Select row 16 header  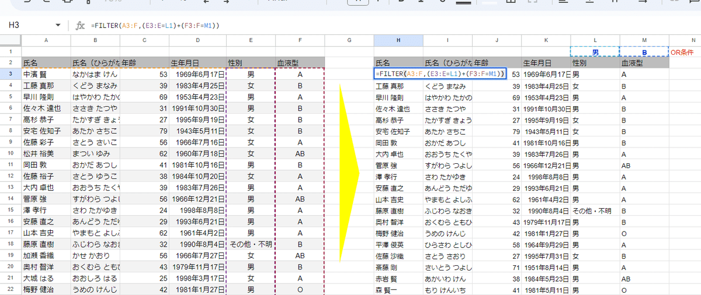[x=11, y=222]
